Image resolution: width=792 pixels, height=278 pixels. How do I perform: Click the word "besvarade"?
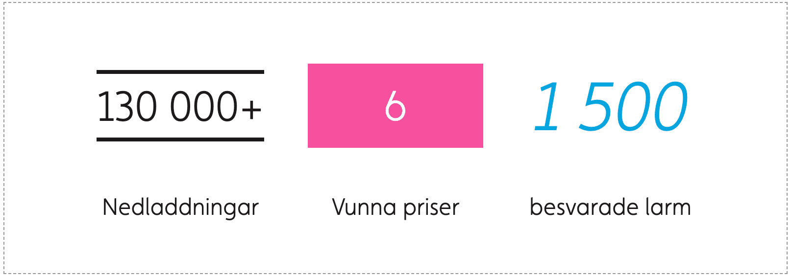point(584,207)
